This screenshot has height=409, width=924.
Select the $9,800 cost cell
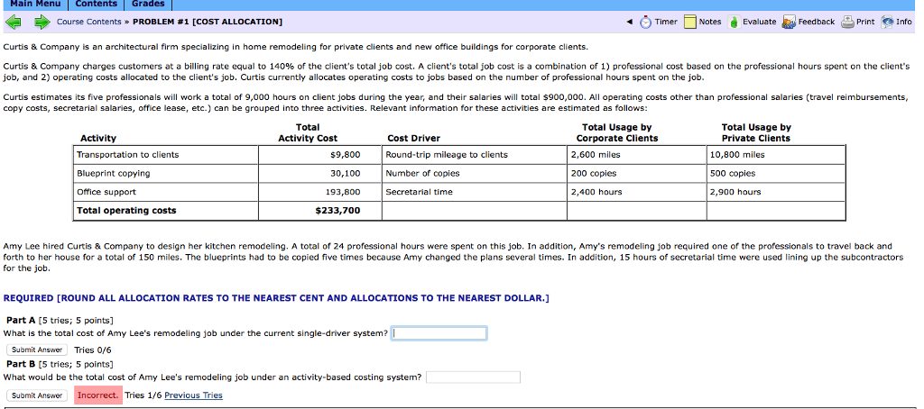320,155
